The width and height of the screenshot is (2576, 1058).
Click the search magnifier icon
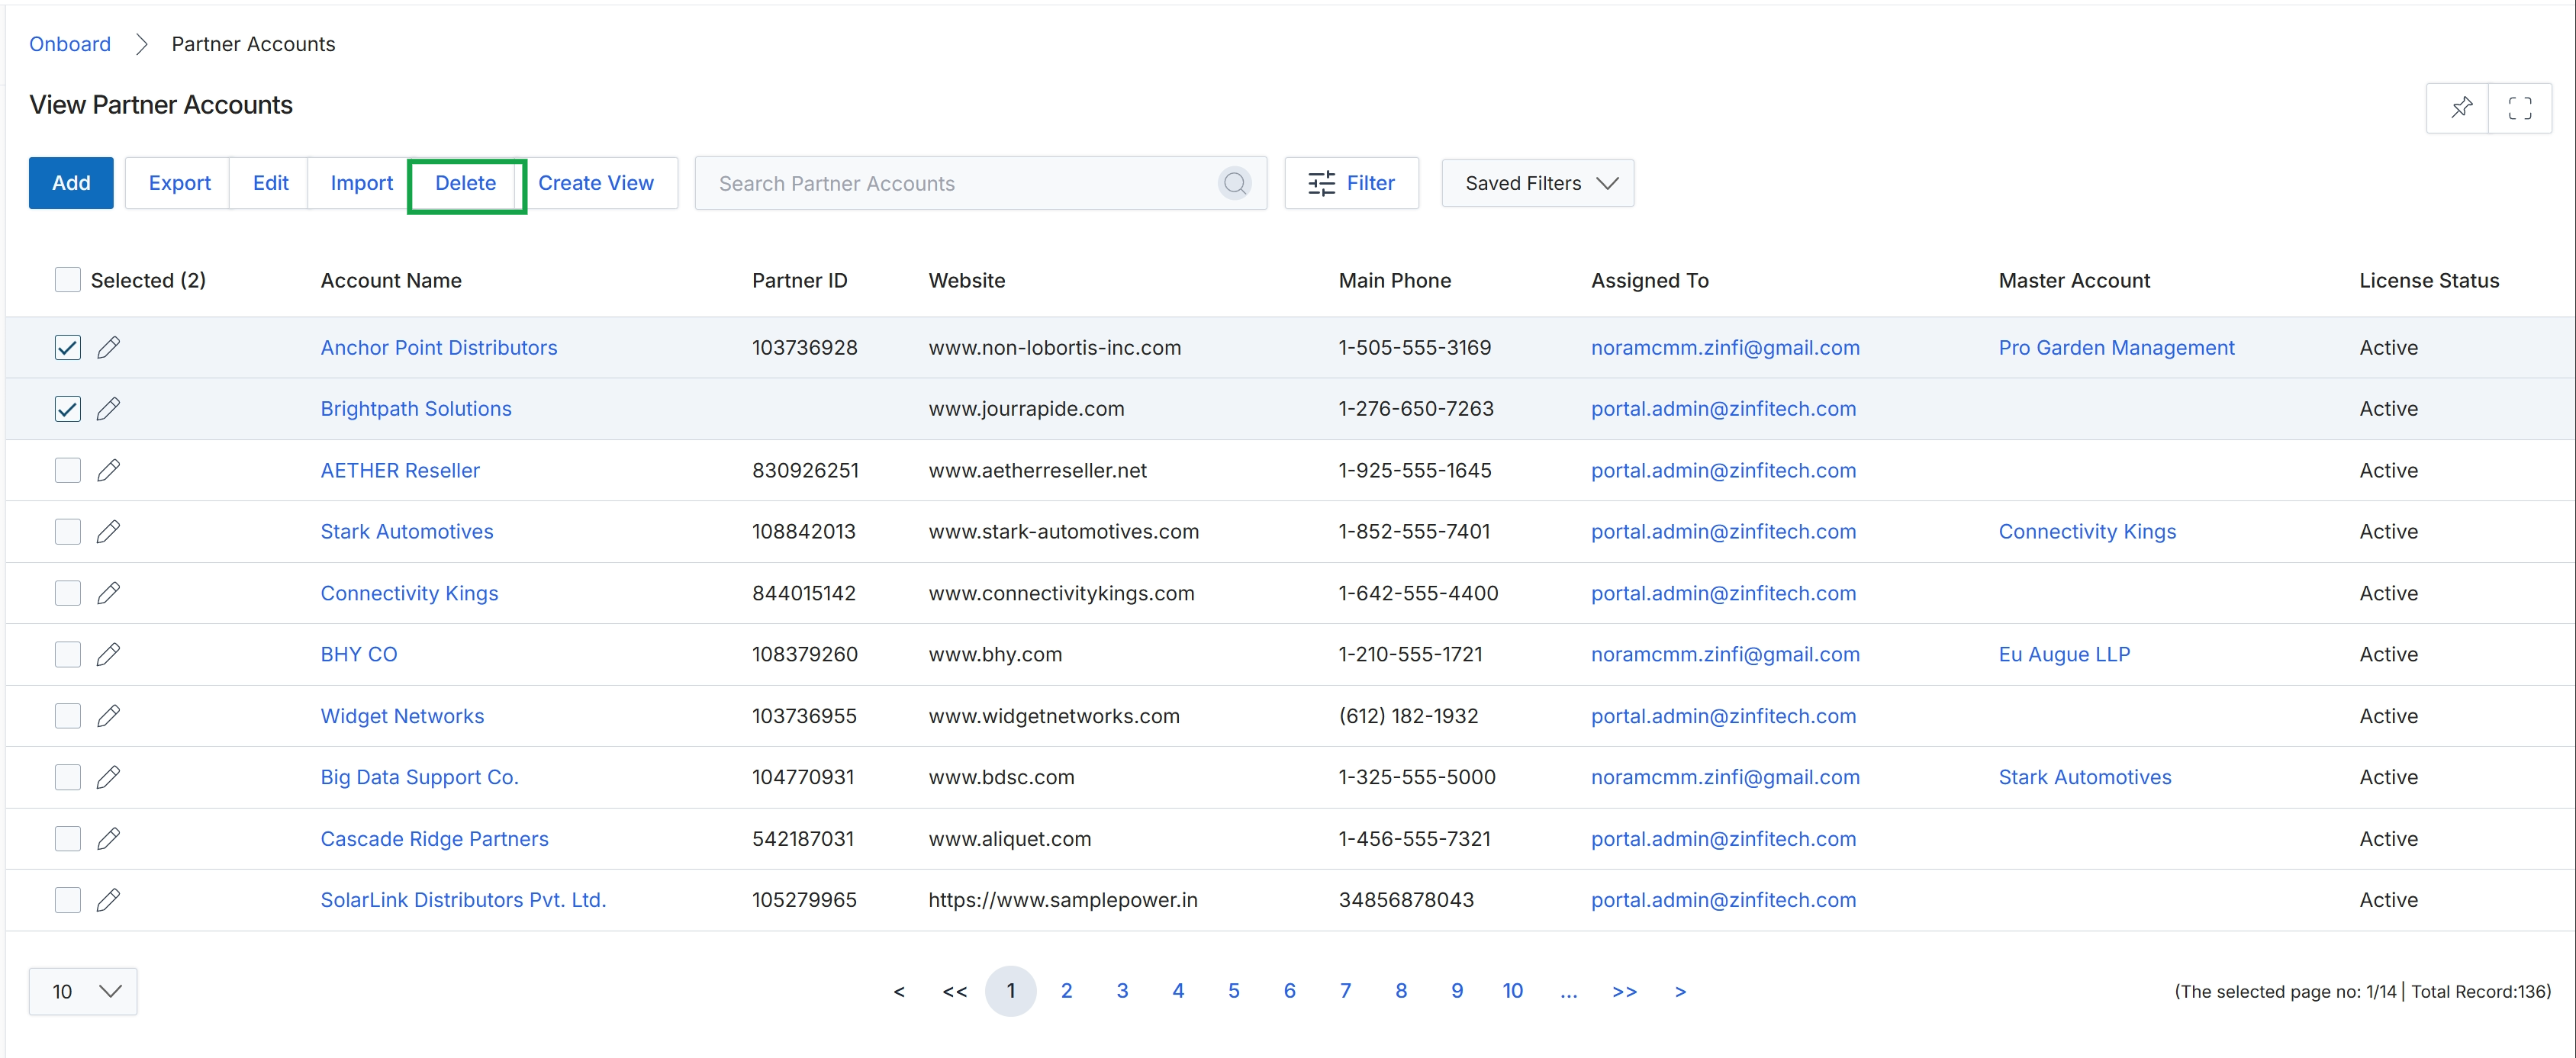click(1235, 183)
